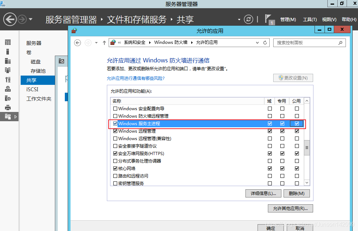Refresh the control panel address bar
Screen dimensions: 358x231
point(265,43)
